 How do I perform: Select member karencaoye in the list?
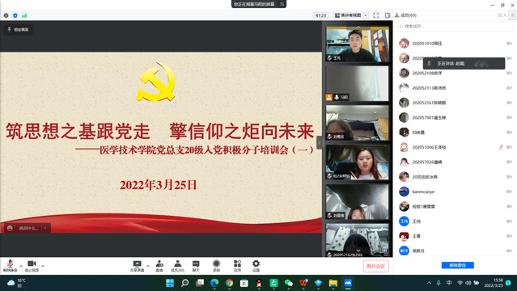pos(455,192)
